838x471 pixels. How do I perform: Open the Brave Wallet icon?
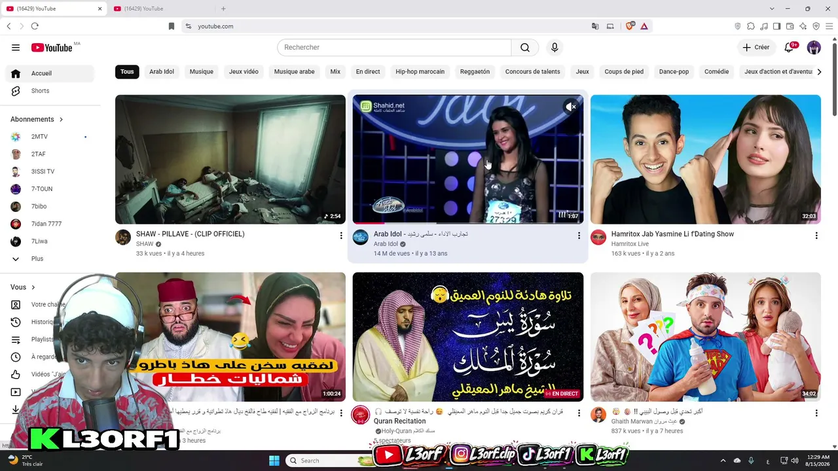click(x=790, y=26)
